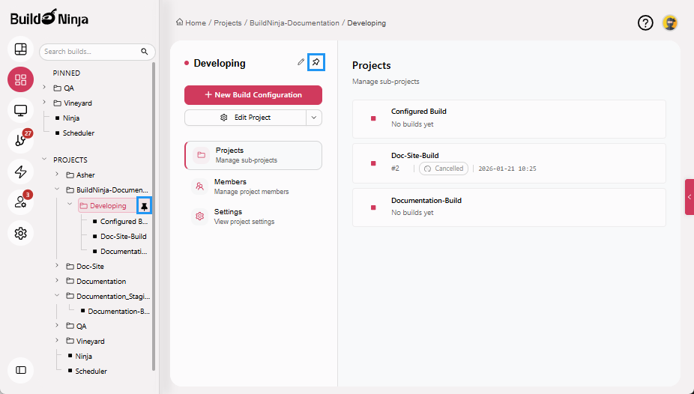Toggle the pin icon in Developing header

coord(316,62)
